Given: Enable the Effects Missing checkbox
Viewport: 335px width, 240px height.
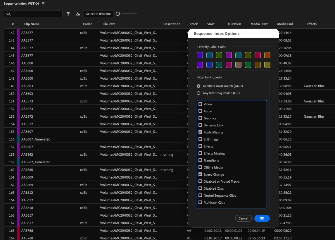Looking at the screenshot, I should point(200,153).
